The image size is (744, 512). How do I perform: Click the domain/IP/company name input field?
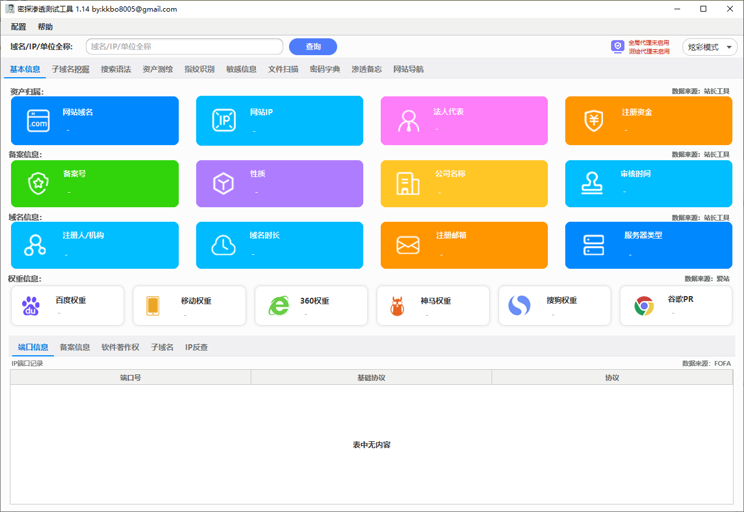(x=185, y=46)
